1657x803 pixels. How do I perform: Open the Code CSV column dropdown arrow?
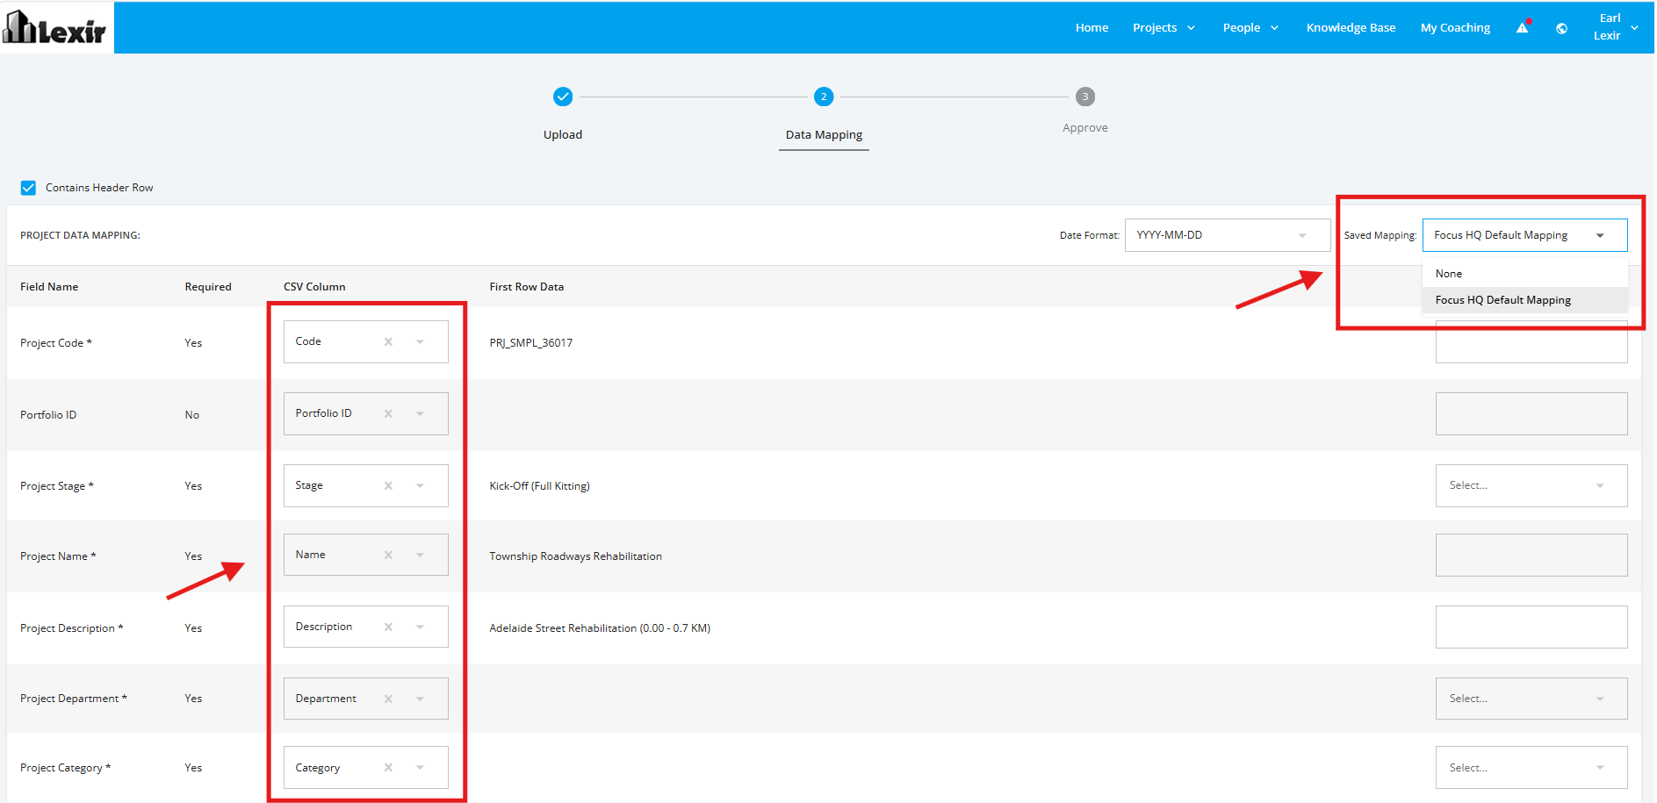(420, 341)
